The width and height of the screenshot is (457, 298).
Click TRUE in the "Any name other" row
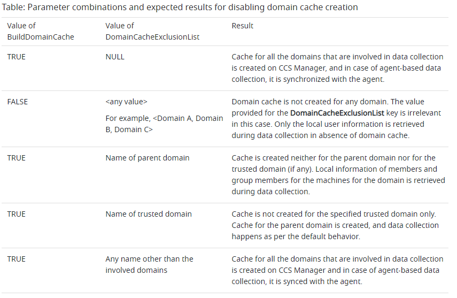click(x=16, y=259)
